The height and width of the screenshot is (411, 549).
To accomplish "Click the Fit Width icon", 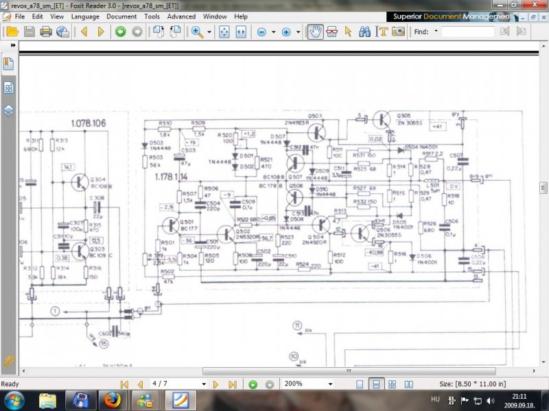I will click(241, 32).
